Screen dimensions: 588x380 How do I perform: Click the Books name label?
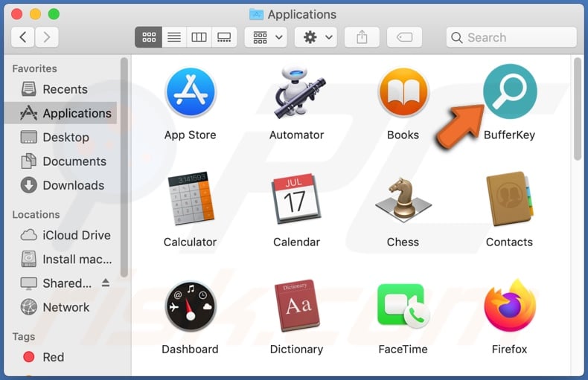403,135
